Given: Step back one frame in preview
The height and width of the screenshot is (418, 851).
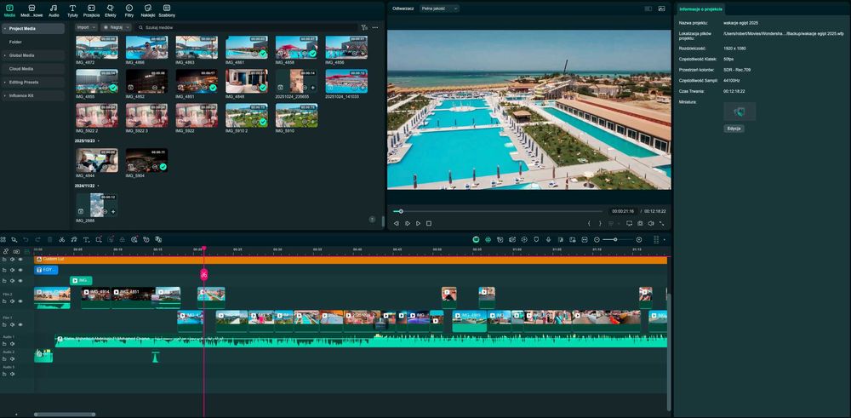Looking at the screenshot, I should [397, 223].
